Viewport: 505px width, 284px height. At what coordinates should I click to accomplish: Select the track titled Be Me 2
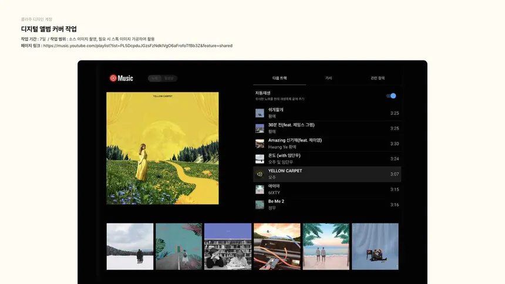(x=276, y=201)
